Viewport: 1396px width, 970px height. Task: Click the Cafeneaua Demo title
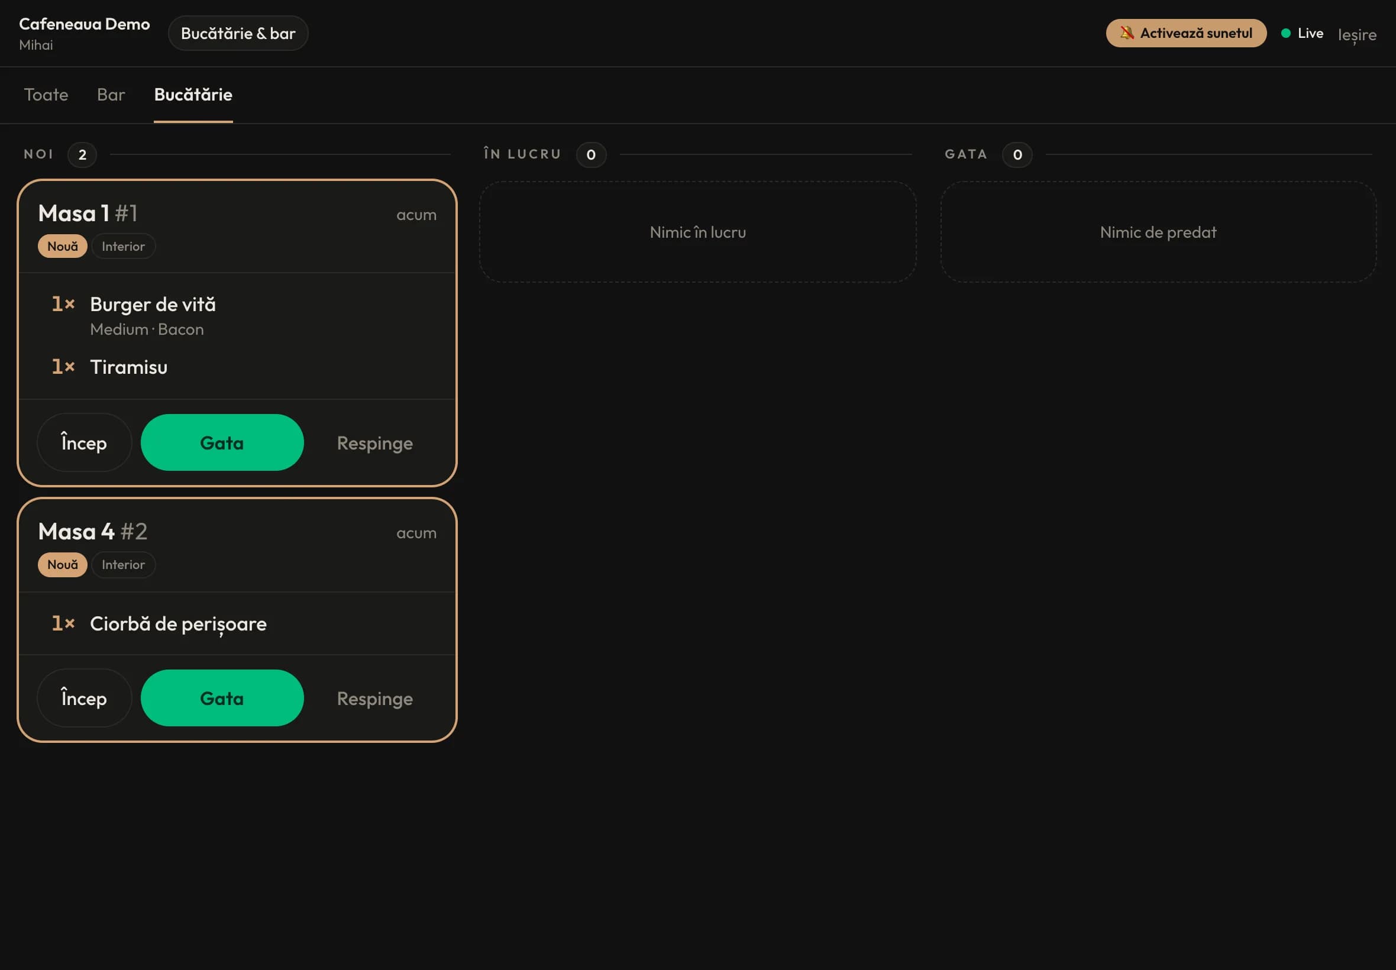click(x=85, y=24)
